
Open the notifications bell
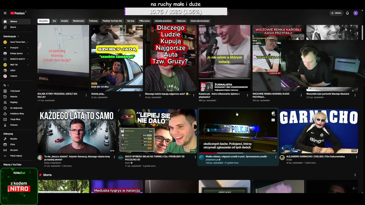[347, 13]
